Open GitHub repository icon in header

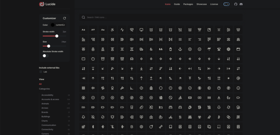pyautogui.click(x=236, y=4)
